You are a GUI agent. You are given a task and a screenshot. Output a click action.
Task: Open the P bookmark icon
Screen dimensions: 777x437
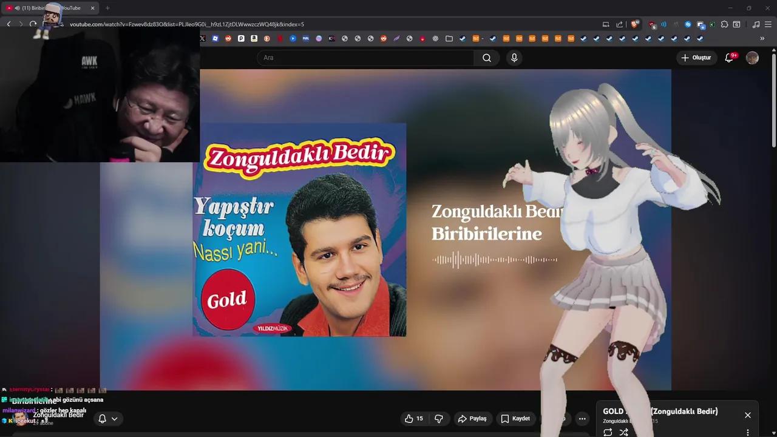tap(241, 38)
